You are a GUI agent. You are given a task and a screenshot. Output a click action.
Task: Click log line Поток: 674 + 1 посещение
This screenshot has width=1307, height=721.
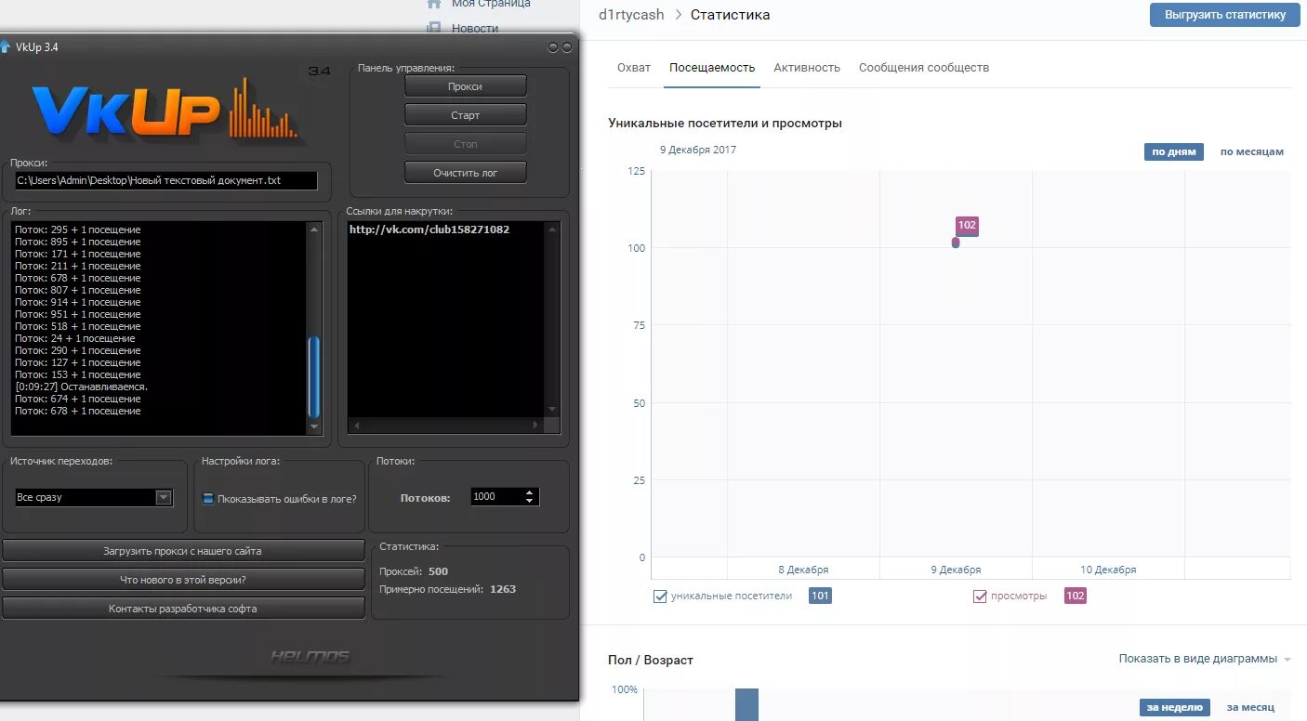[78, 399]
